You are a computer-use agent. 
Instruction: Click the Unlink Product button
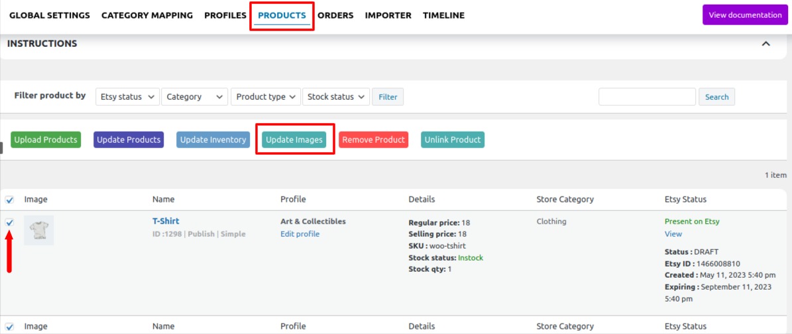point(453,140)
